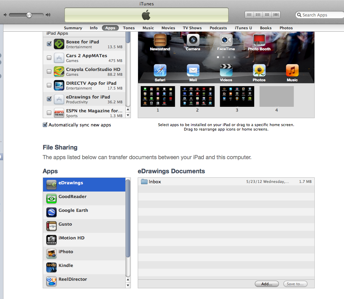
Task: Go to the TV Shows tab
Action: coord(192,28)
